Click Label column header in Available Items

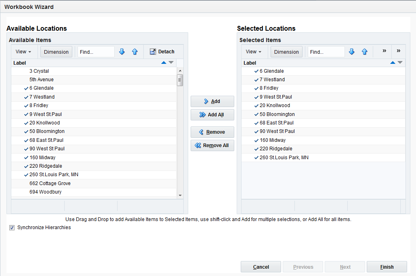tap(94, 63)
